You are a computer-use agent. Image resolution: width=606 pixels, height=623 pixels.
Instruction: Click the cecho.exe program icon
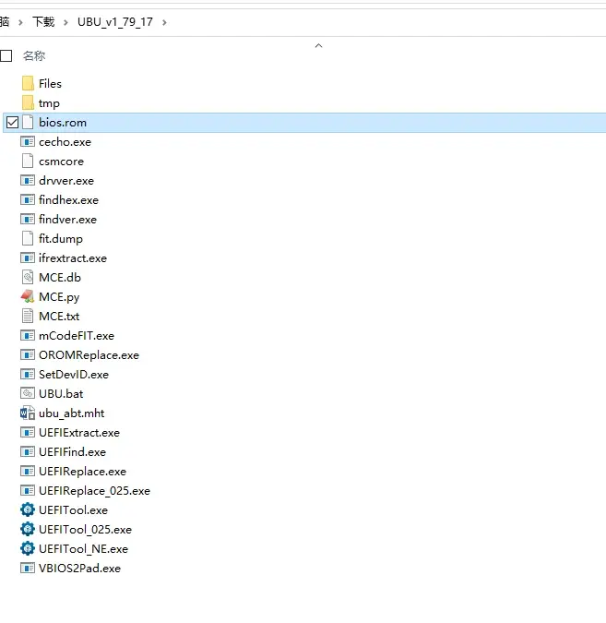coord(28,142)
